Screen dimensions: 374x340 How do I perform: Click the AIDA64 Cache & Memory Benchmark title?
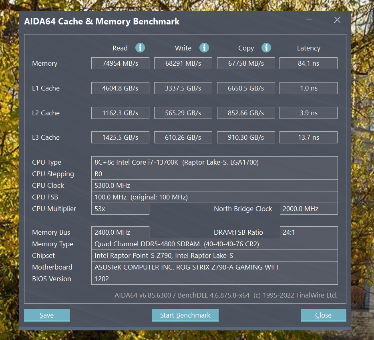pos(102,22)
